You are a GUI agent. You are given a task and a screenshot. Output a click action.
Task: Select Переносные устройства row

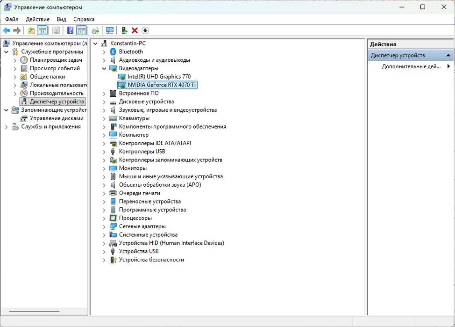pos(150,202)
